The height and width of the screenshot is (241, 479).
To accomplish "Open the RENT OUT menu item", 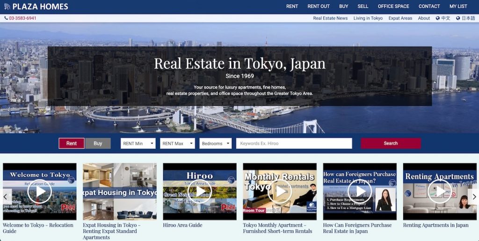I will (x=319, y=7).
